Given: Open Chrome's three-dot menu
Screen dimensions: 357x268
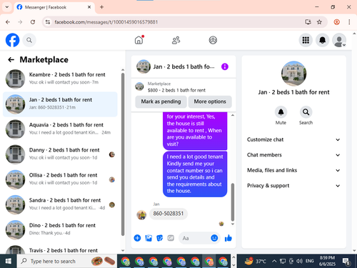Looking at the screenshot, I should click(349, 22).
